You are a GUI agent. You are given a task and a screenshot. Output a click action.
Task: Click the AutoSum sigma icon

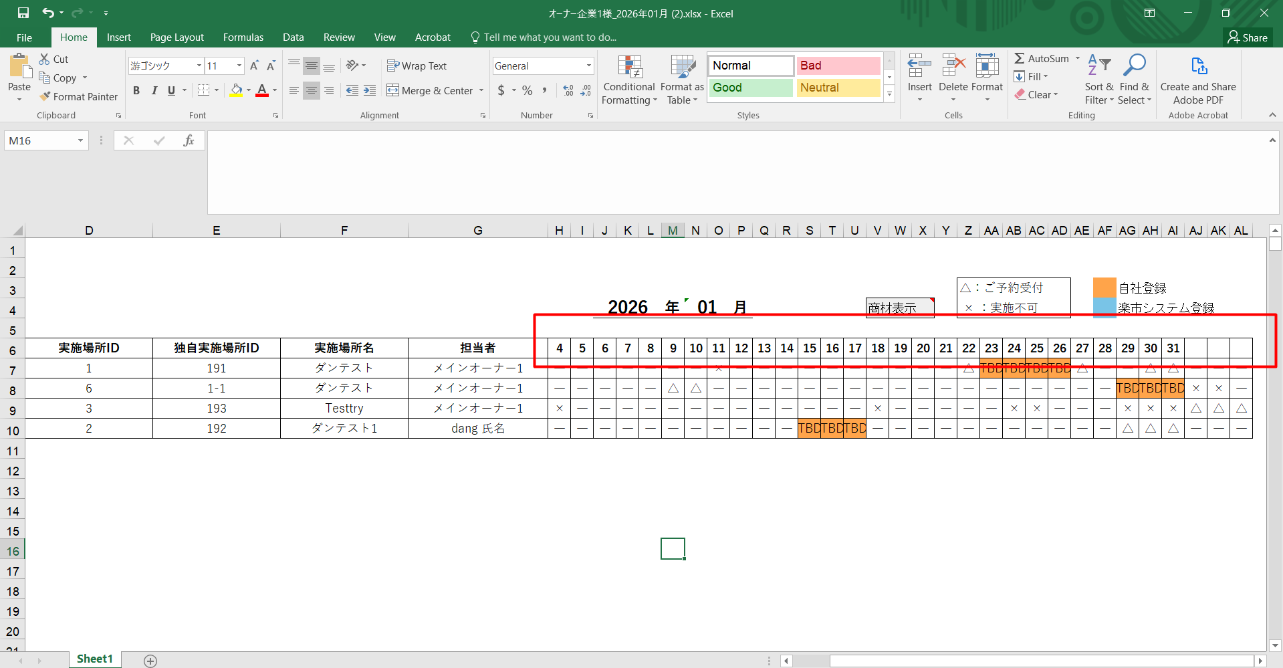point(1020,59)
